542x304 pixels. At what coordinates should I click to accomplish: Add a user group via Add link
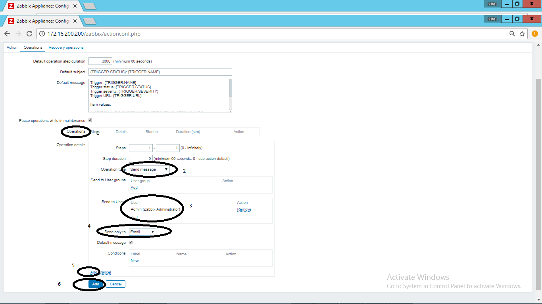pos(134,188)
